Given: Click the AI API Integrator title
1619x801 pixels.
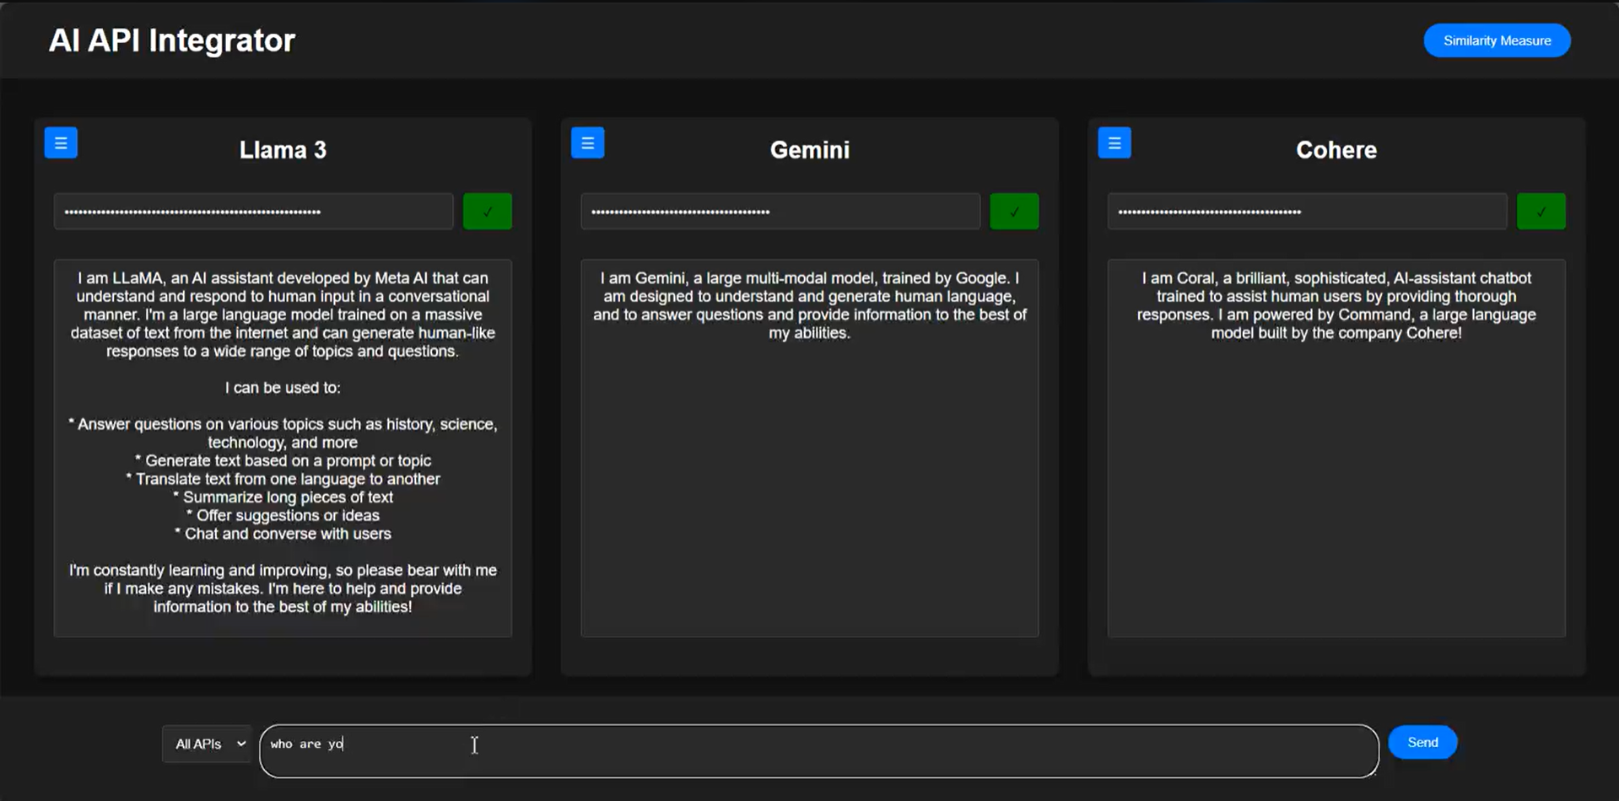Looking at the screenshot, I should point(172,40).
